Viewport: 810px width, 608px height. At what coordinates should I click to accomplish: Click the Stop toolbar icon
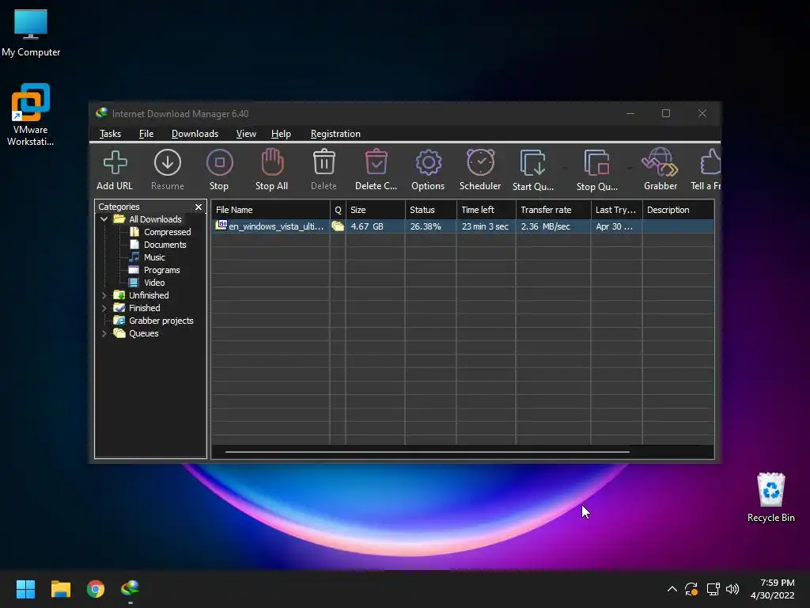click(x=220, y=163)
